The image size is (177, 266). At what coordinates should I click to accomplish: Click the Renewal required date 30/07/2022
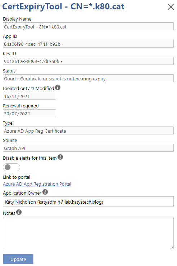(29, 113)
